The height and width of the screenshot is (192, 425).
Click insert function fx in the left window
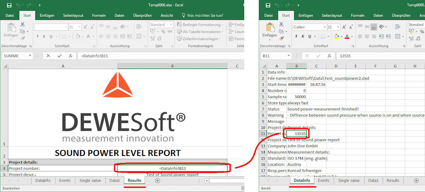(71, 56)
